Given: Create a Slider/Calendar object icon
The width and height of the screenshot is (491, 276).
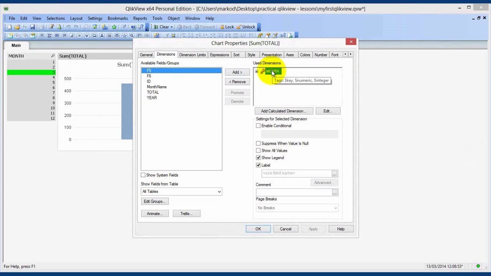Looking at the screenshot, I should coord(117,36).
